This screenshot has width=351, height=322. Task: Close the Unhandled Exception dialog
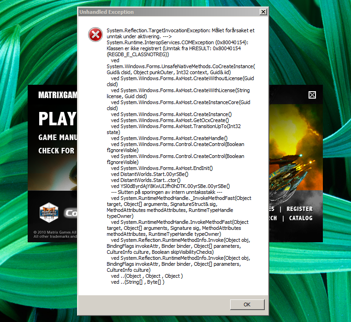pos(263,12)
